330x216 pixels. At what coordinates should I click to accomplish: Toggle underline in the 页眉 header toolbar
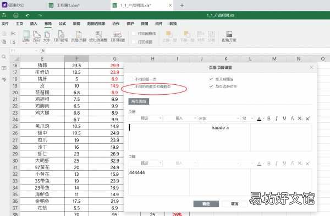click(284, 118)
